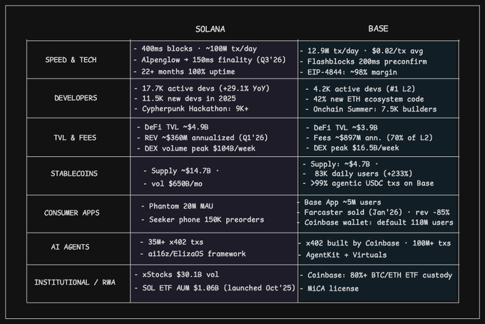Click 'ai16z/ElizaOS framework' line

[193, 254]
